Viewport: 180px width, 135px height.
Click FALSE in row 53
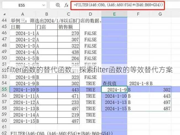click(x=90, y=77)
